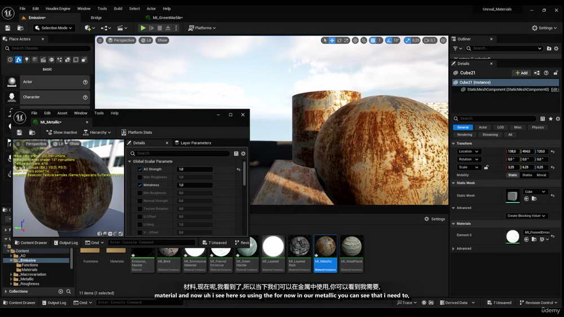Open main viewport hamburger options menu
The width and height of the screenshot is (564, 317).
(x=100, y=40)
